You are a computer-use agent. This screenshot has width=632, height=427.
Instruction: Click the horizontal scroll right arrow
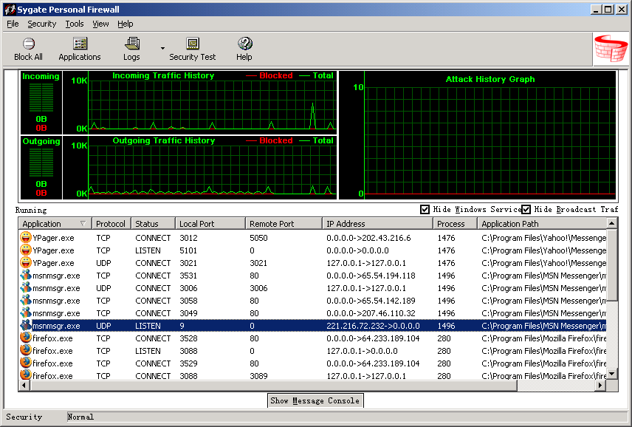(600, 386)
